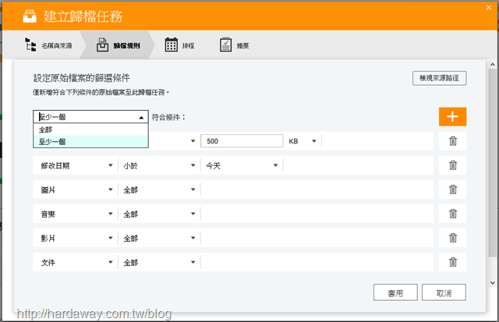499x322 pixels.
Task: Delete the 文件 condition row
Action: [452, 262]
